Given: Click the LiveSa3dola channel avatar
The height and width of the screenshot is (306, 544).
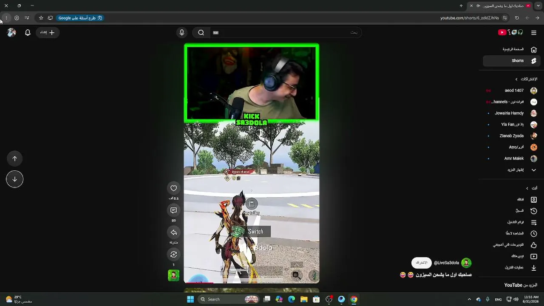Looking at the screenshot, I should tap(466, 263).
